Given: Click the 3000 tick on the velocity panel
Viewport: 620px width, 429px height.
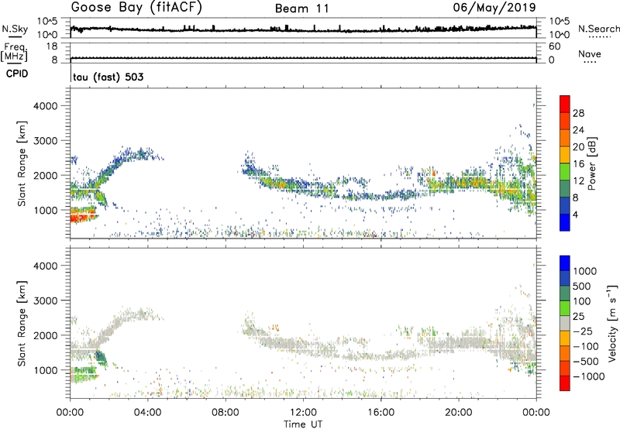Looking at the screenshot, I should [46, 300].
